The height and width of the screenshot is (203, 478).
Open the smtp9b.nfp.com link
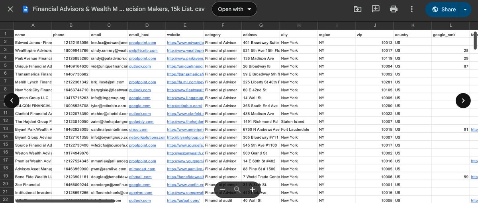[x=143, y=50]
